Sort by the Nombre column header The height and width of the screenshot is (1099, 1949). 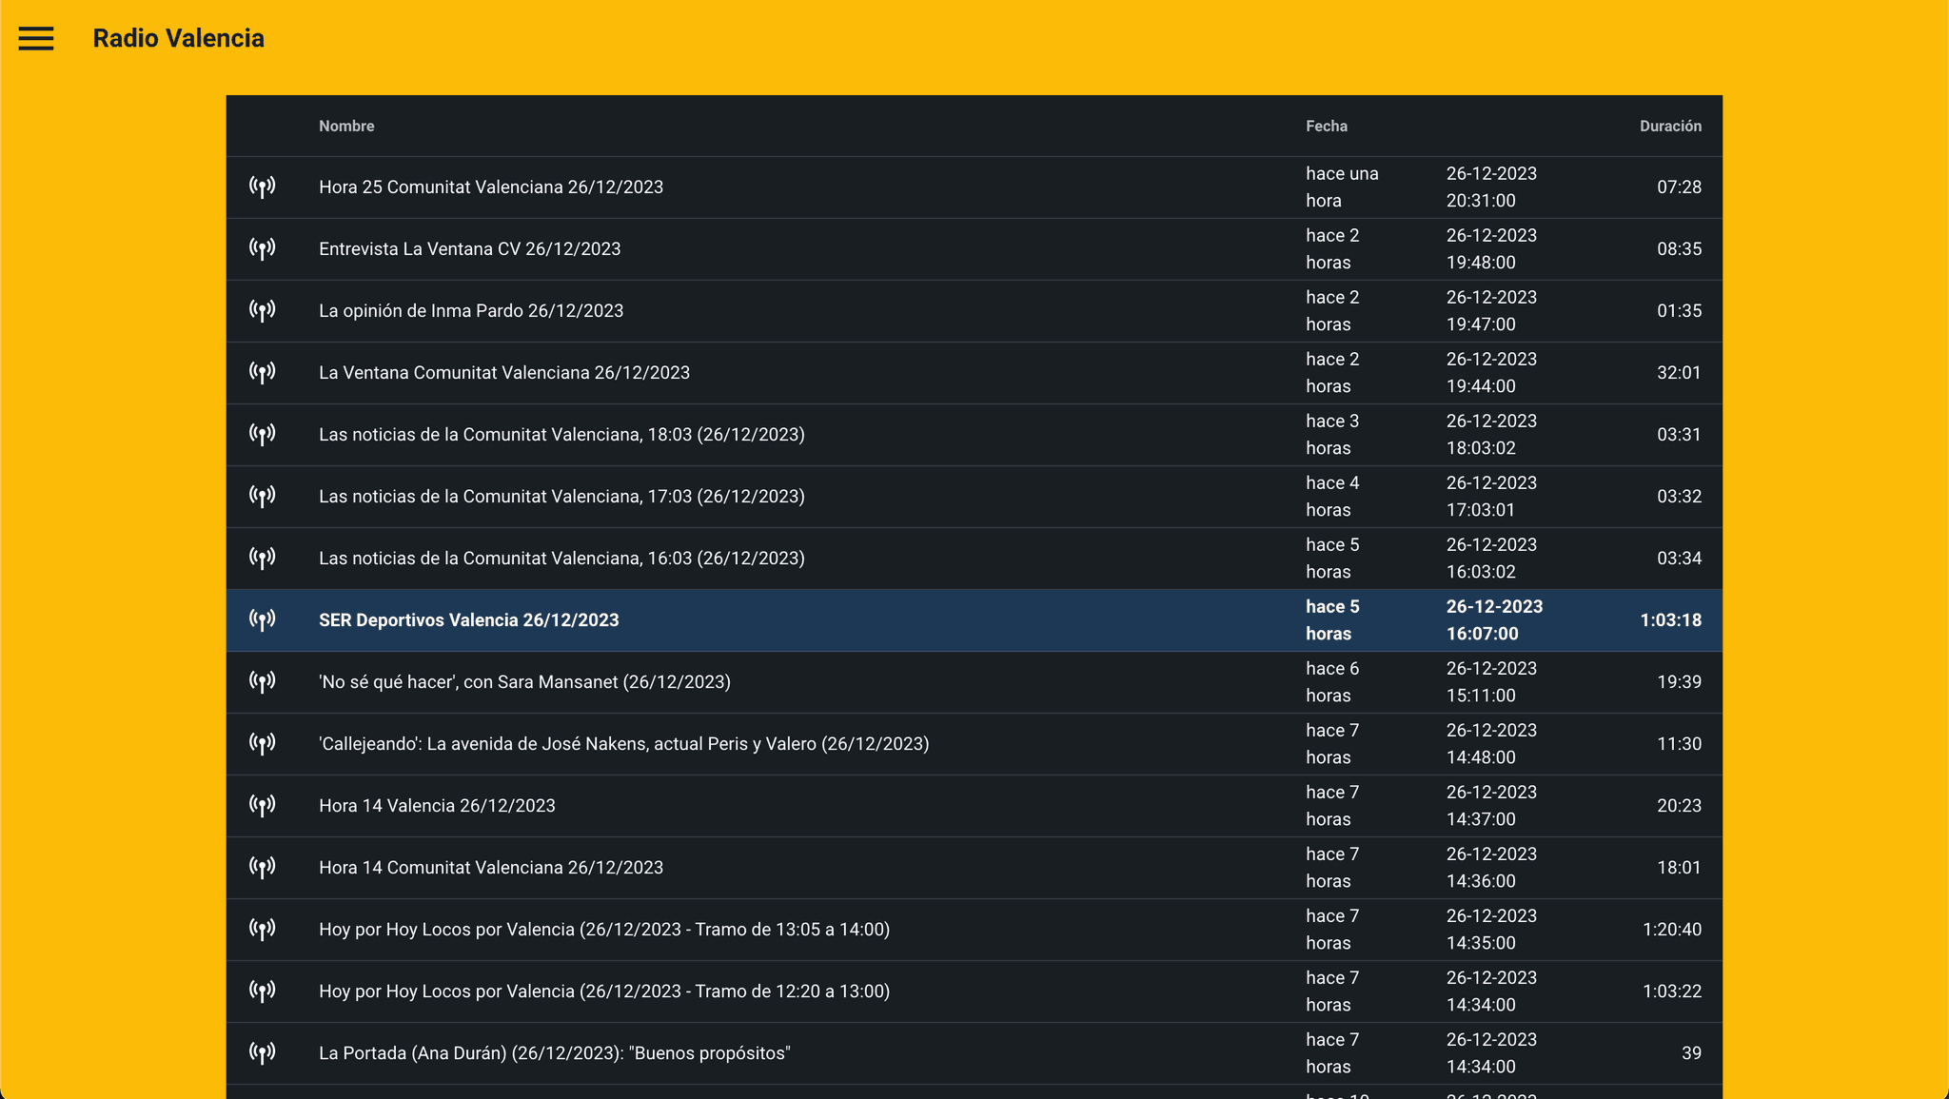tap(346, 127)
